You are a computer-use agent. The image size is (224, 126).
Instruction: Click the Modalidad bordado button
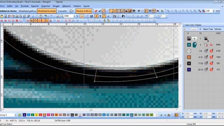47,11
